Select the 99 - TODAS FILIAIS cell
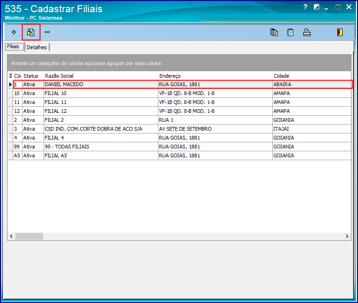 (101, 147)
